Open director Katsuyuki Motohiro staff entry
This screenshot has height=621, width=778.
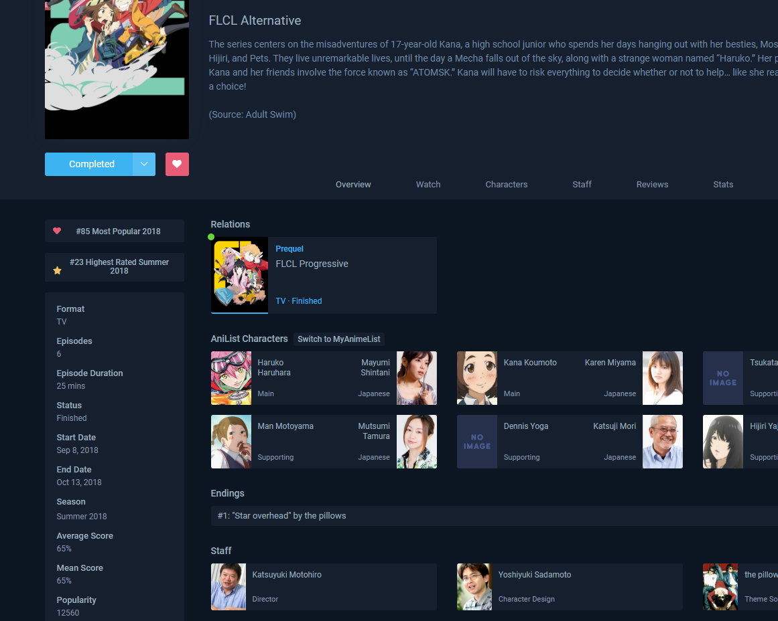pyautogui.click(x=287, y=575)
